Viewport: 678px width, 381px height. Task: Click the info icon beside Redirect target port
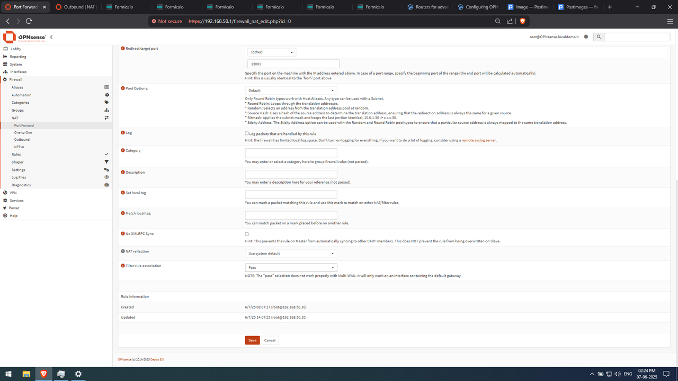click(123, 48)
